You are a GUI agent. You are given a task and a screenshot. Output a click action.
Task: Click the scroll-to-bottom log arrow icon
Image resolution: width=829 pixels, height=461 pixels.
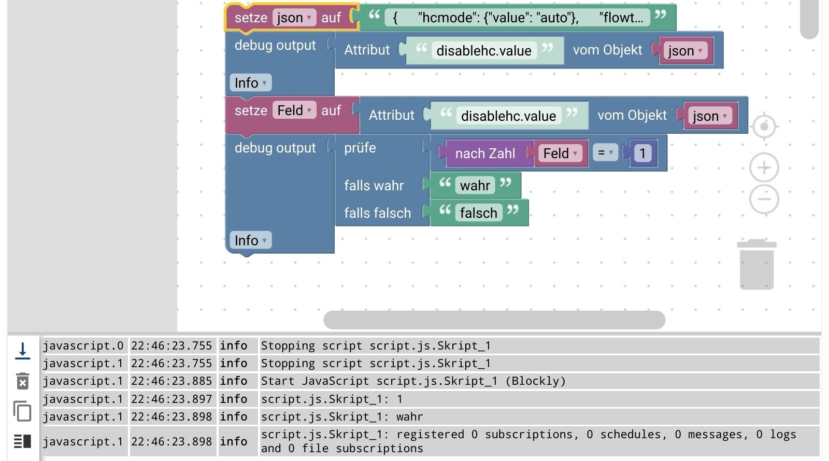(x=22, y=351)
